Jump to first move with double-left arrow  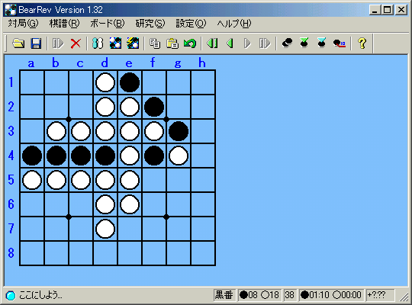[x=212, y=43]
